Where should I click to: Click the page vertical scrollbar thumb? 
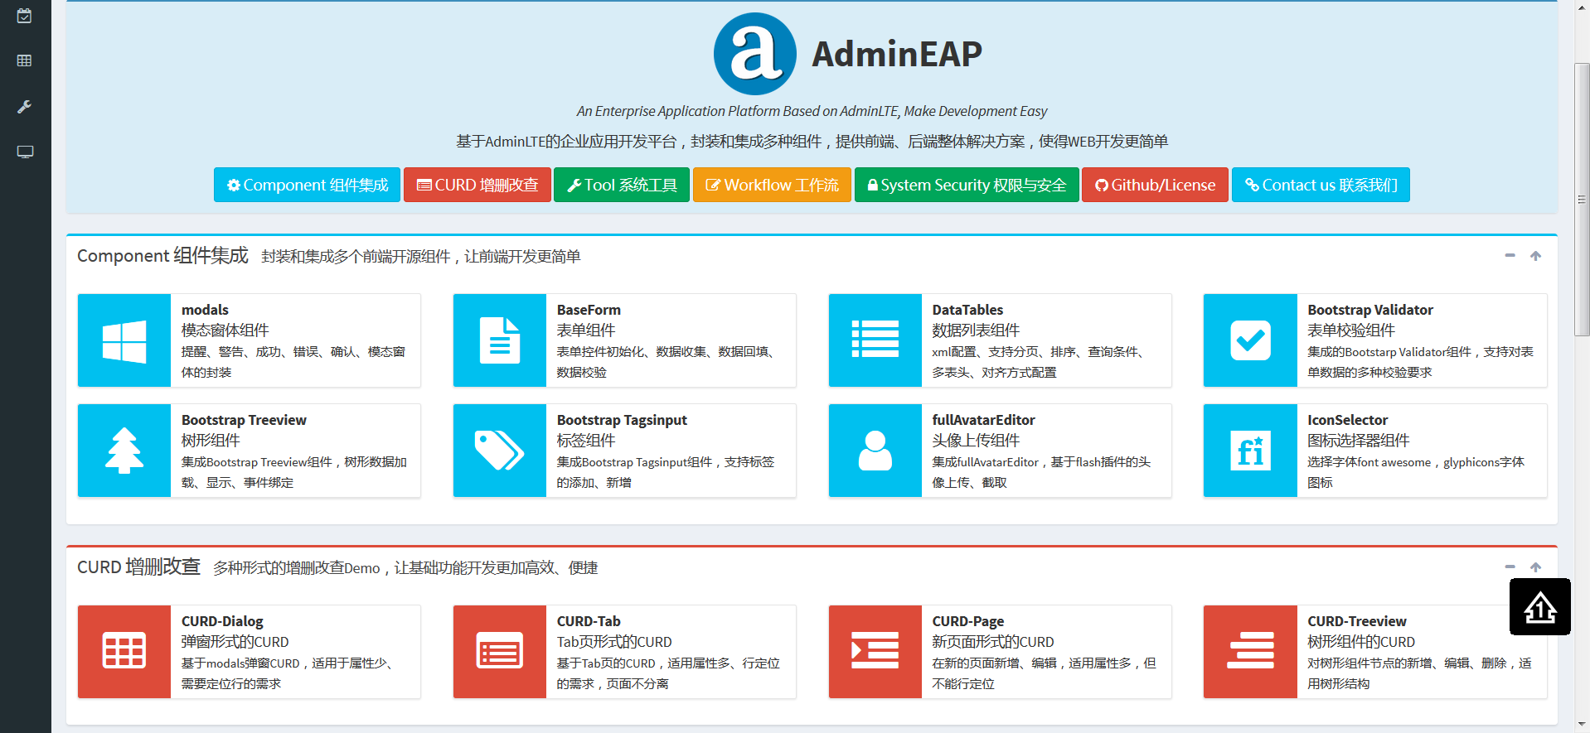tap(1582, 199)
